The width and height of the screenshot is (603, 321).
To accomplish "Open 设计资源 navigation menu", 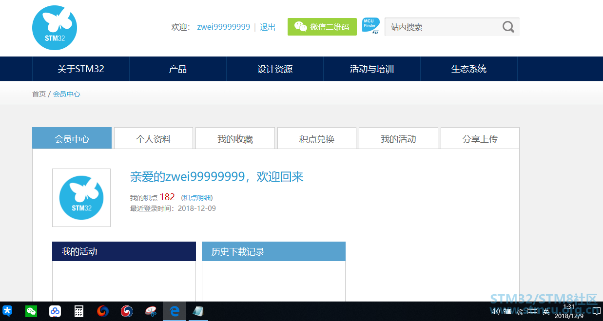I will click(x=275, y=69).
